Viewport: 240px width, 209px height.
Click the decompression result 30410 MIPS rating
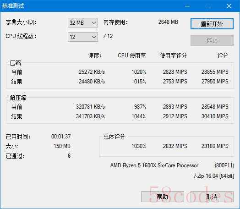coord(215,116)
